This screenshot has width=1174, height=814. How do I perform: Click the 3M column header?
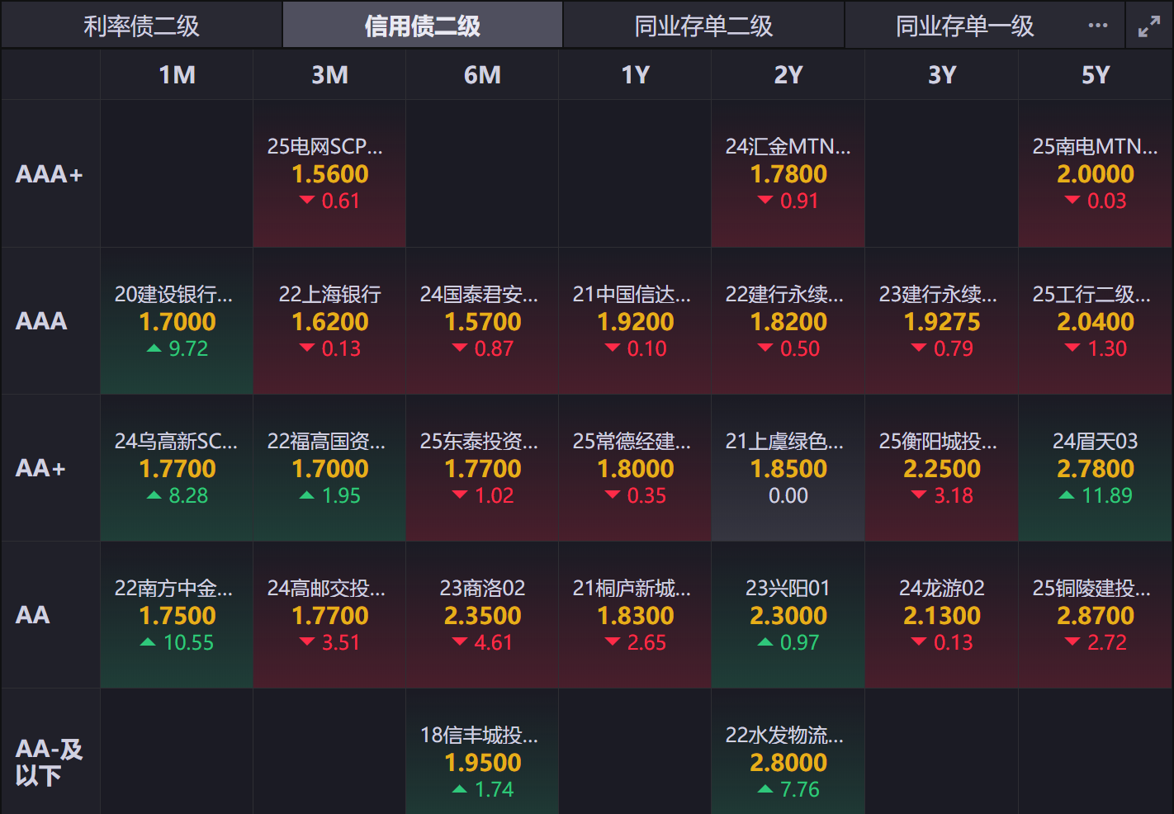(x=329, y=75)
